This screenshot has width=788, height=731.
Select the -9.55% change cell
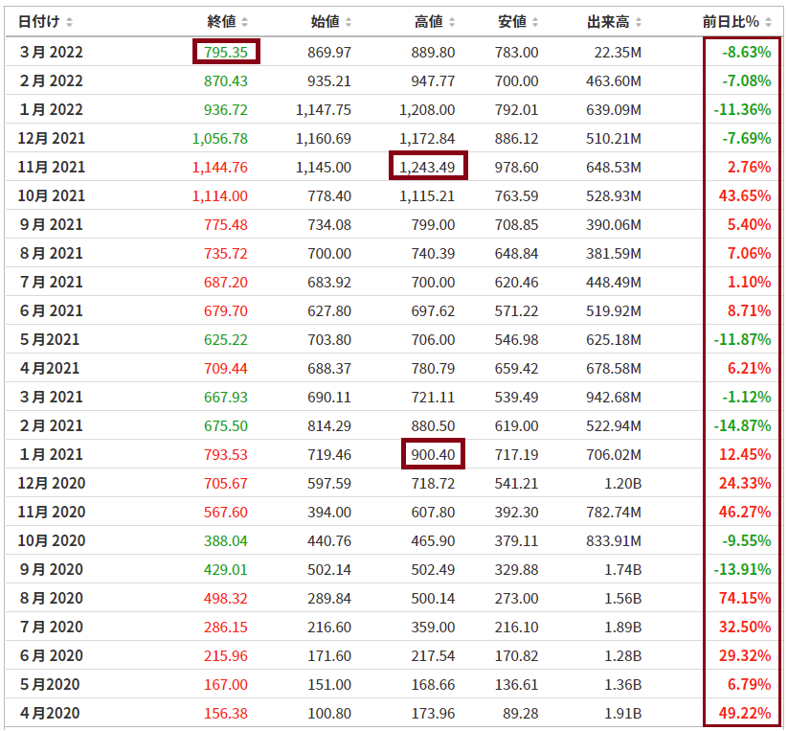coord(746,540)
